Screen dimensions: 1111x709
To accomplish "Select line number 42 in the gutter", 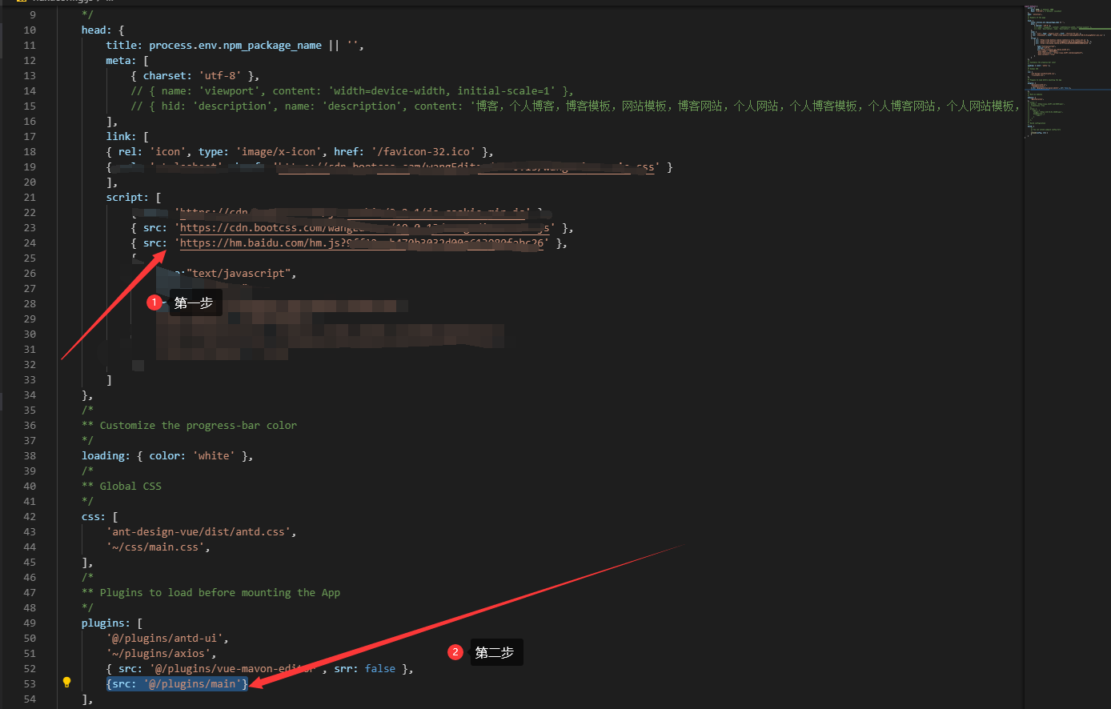I will [30, 517].
